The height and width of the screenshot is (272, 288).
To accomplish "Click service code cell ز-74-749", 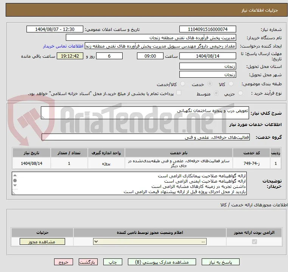I will click(251, 163).
